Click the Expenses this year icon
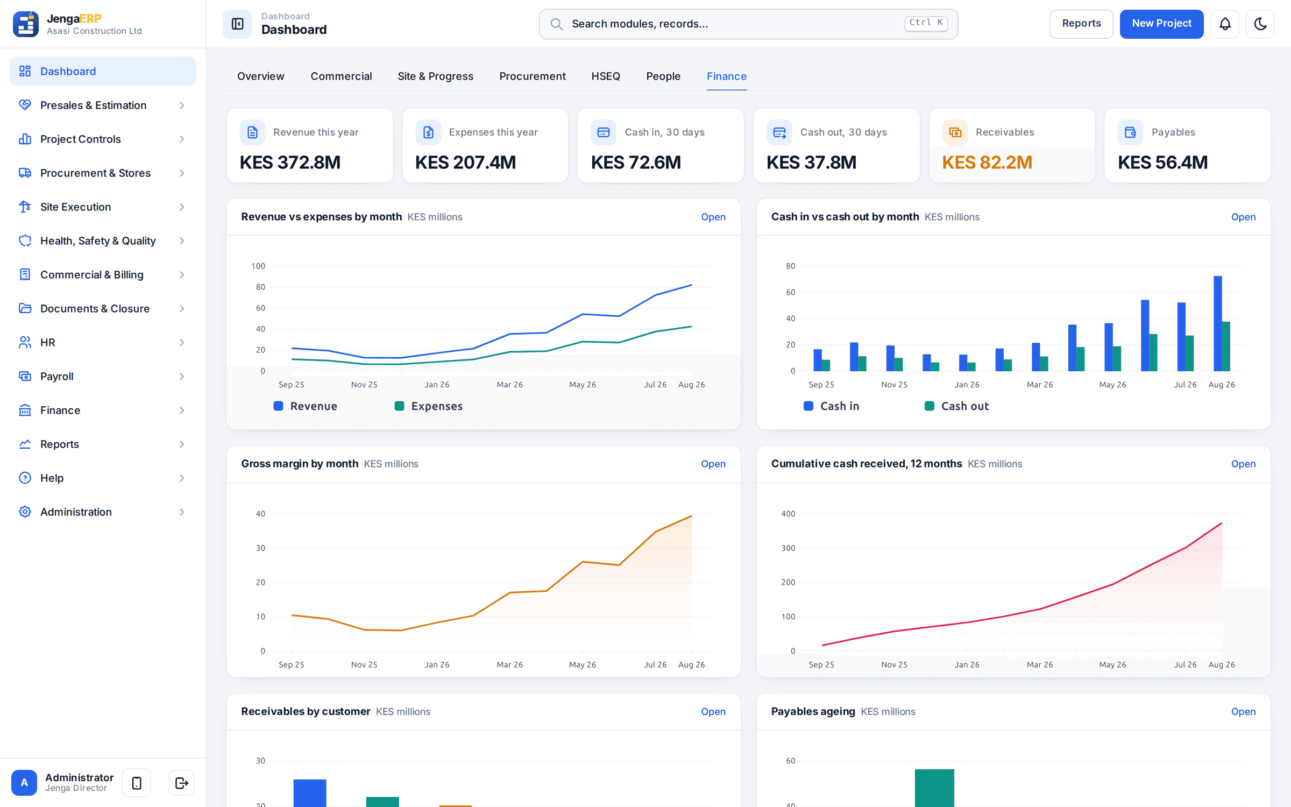Screen dimensions: 1291x807 [x=428, y=132]
